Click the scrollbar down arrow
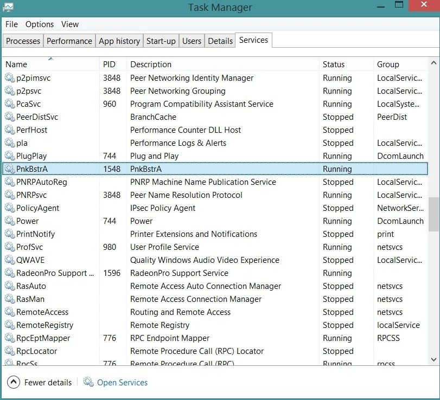 pyautogui.click(x=433, y=359)
